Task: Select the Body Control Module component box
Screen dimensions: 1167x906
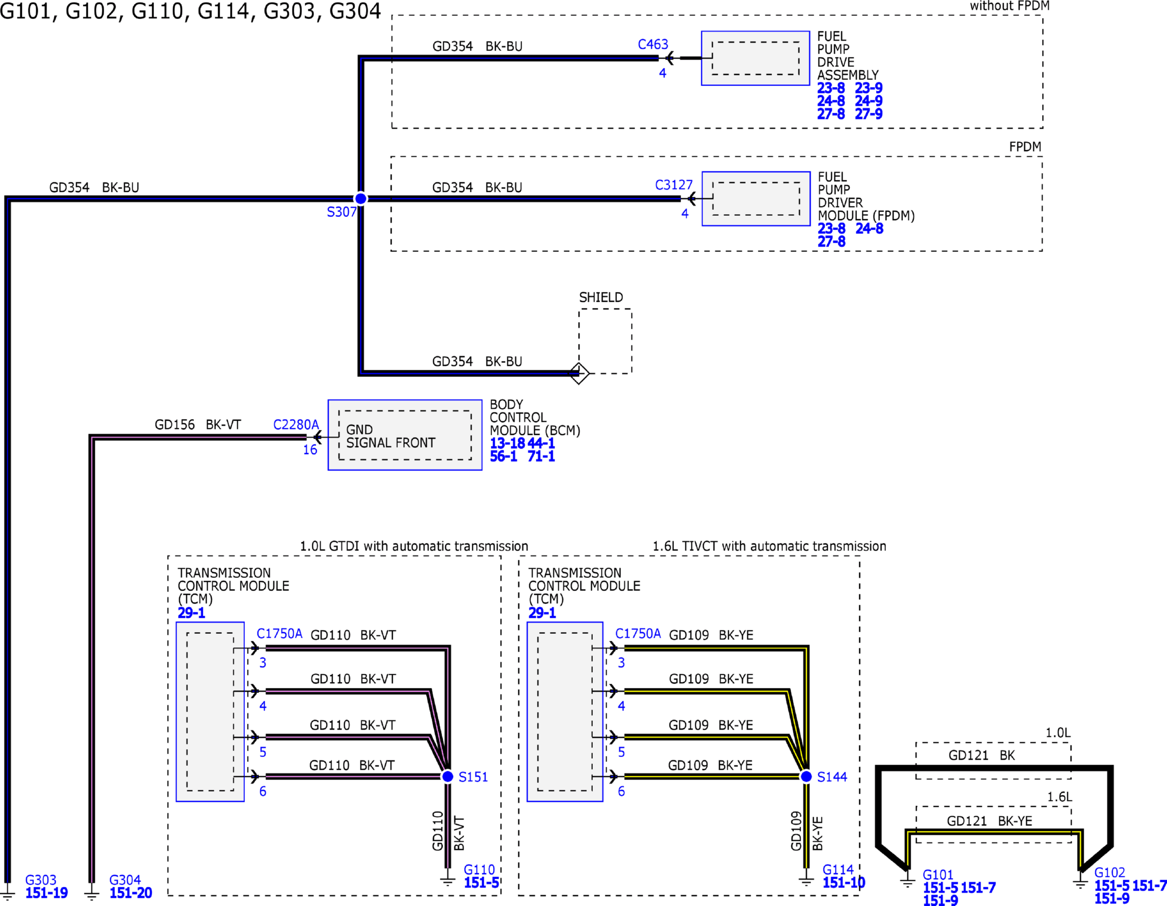Action: click(x=405, y=435)
